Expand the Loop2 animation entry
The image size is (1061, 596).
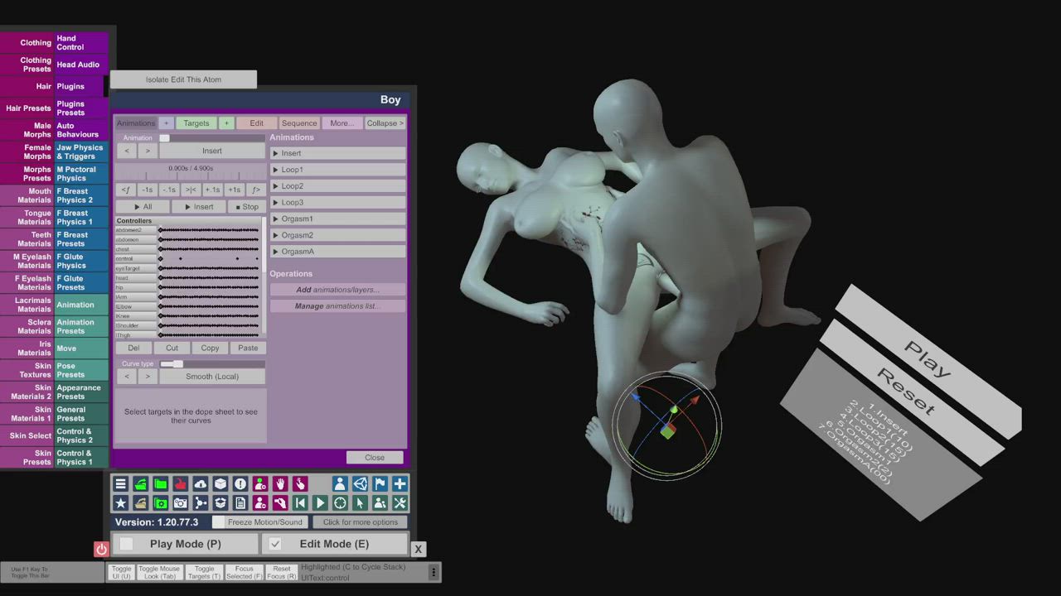point(337,186)
